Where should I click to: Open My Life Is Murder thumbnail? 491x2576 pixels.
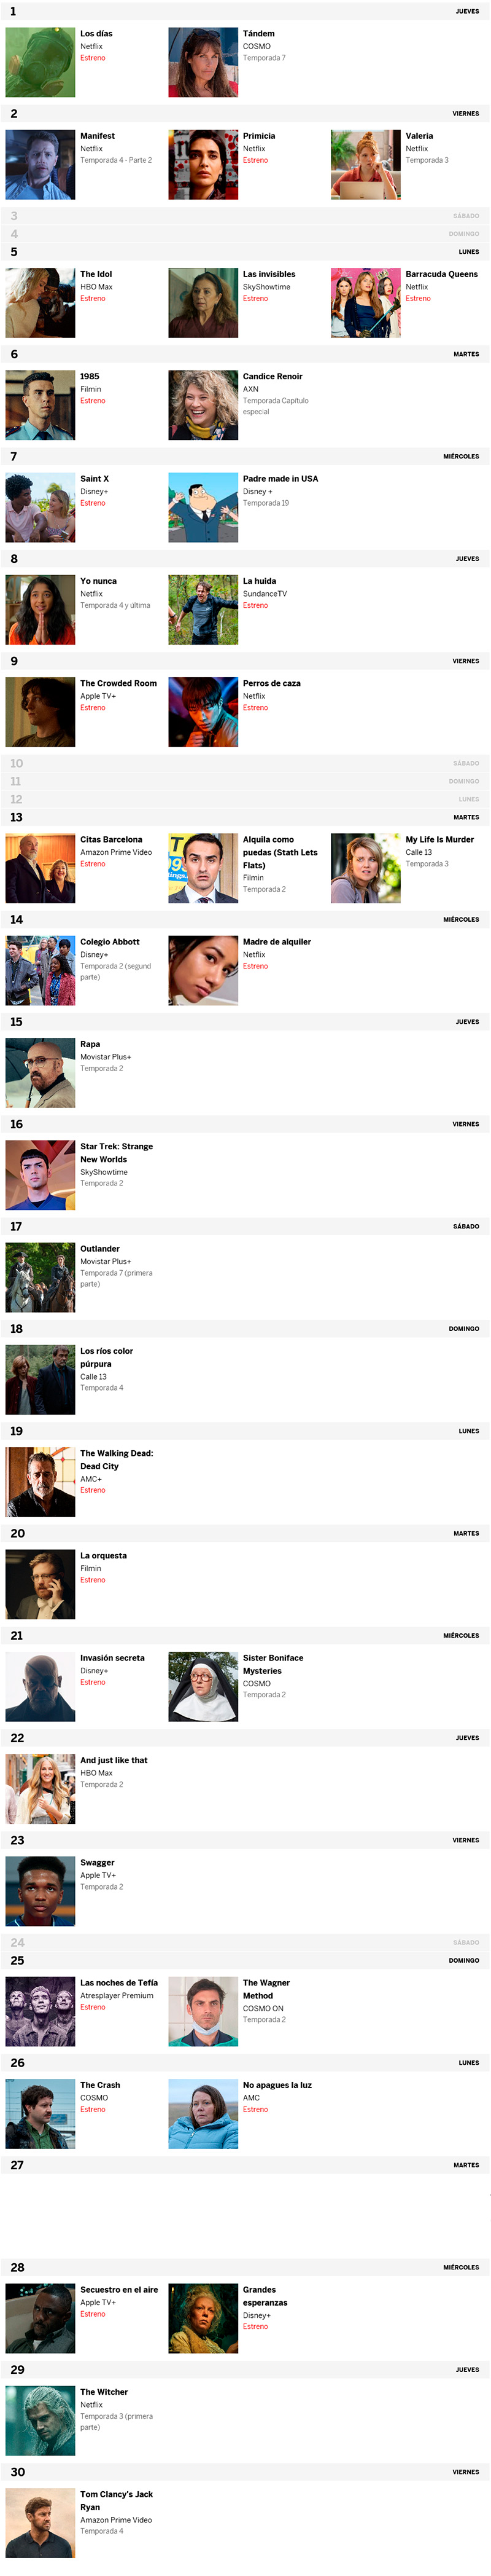[x=366, y=868]
